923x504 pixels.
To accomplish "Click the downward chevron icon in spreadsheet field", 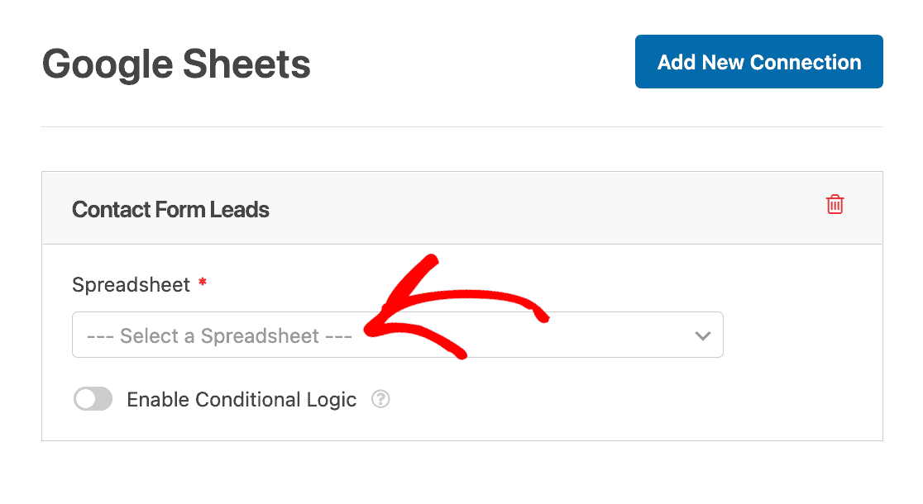I will (x=702, y=335).
